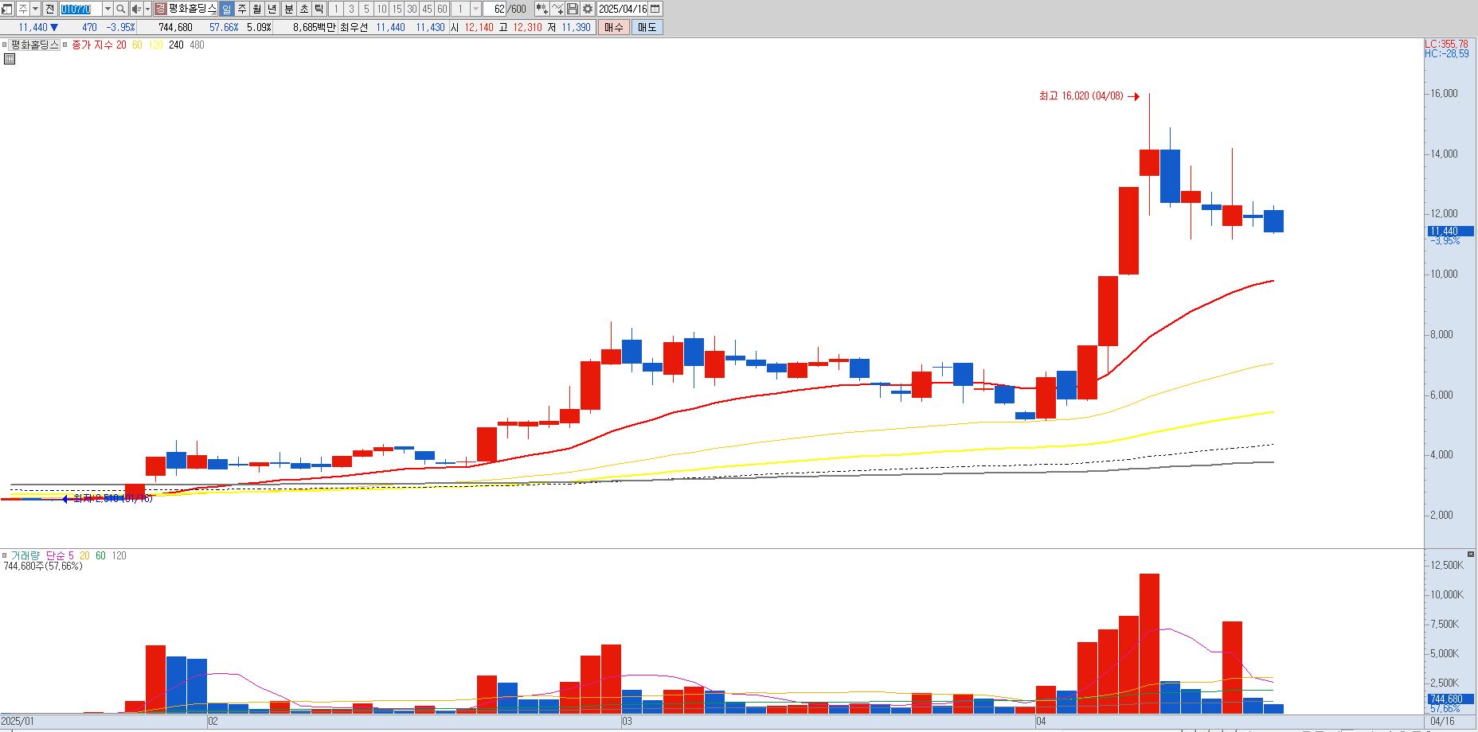Select the minute 분 chart type
Screen dimensions: 1478x732
point(289,9)
